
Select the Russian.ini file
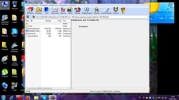48,34
